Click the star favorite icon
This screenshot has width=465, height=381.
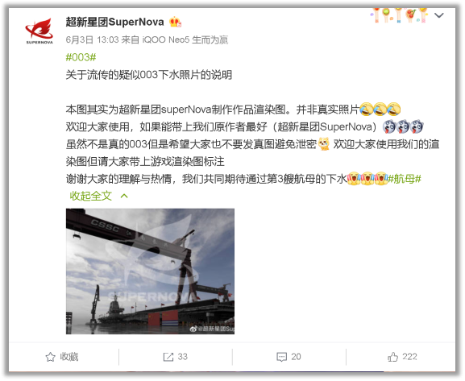click(51, 357)
